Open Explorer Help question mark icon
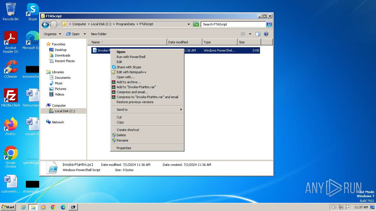The width and height of the screenshot is (376, 211). 266,34
